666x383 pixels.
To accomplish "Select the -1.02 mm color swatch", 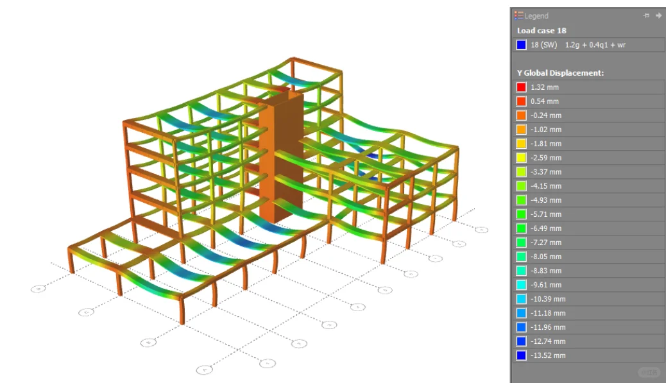I will [x=521, y=130].
